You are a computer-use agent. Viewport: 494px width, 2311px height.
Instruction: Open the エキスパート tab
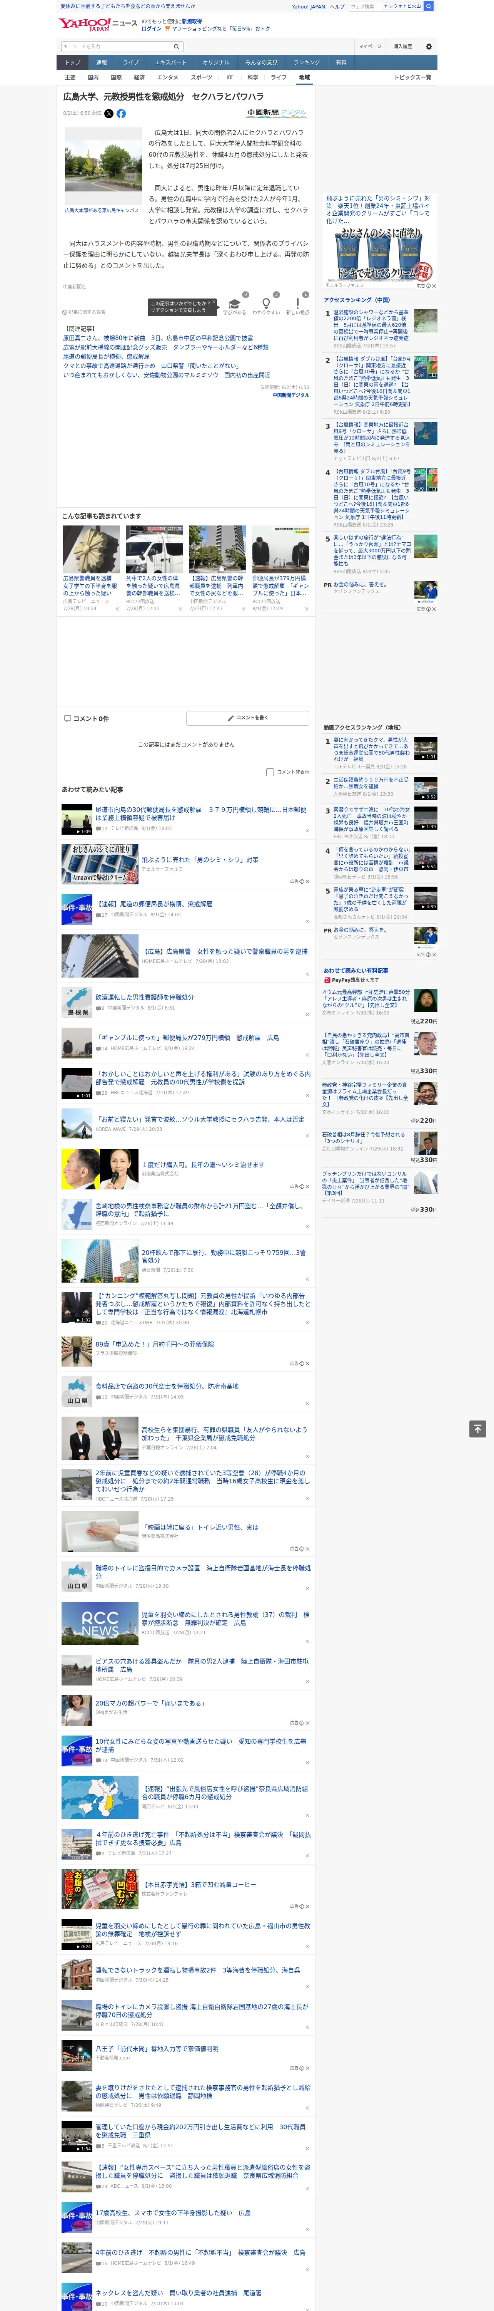[x=170, y=63]
